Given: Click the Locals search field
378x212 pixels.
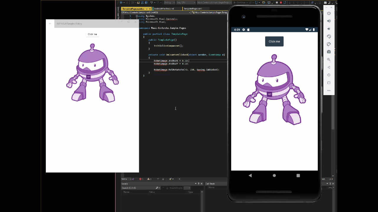Looking at the screenshot, I should (137, 188).
